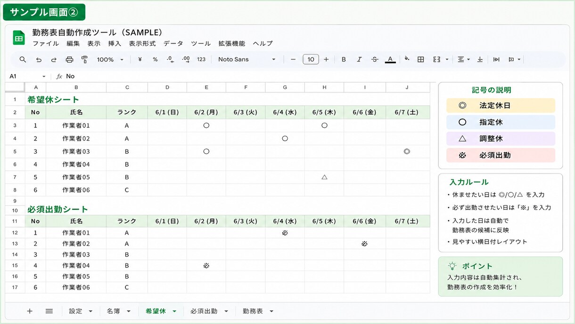Switch to the 勤務表 sheet tab
This screenshot has height=324, width=575.
[x=253, y=311]
